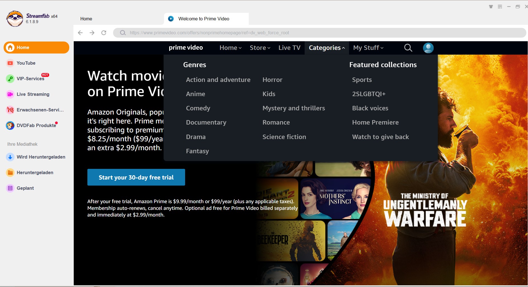This screenshot has height=287, width=528.
Task: Open Mystery and thrillers genre
Action: 294,108
